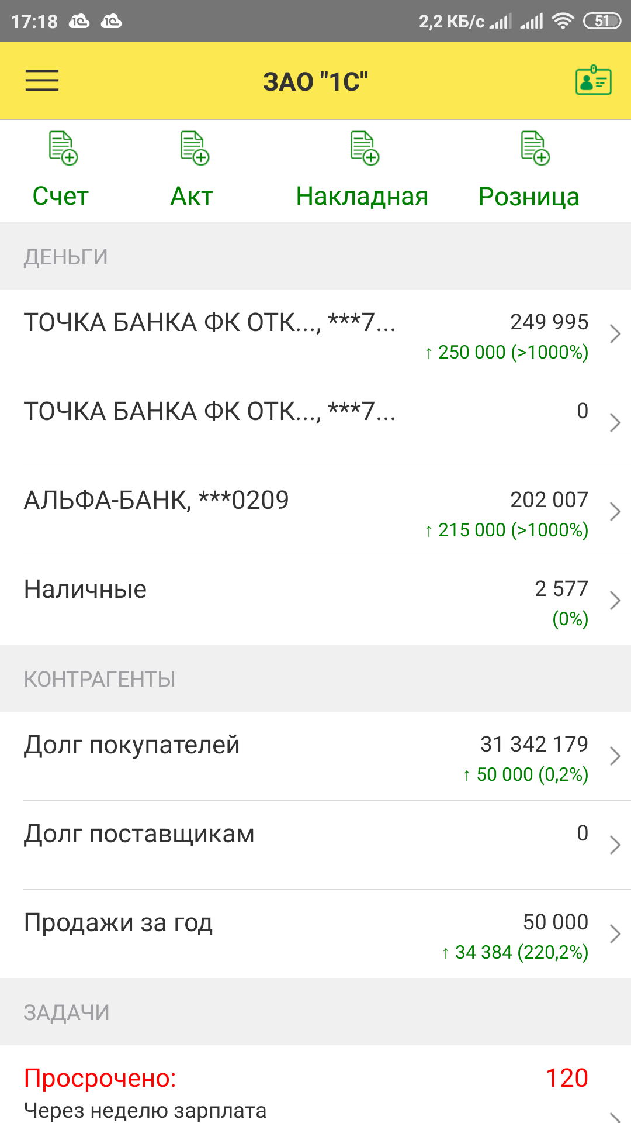Tap the new document icon above Розница
The width and height of the screenshot is (631, 1123).
[535, 149]
